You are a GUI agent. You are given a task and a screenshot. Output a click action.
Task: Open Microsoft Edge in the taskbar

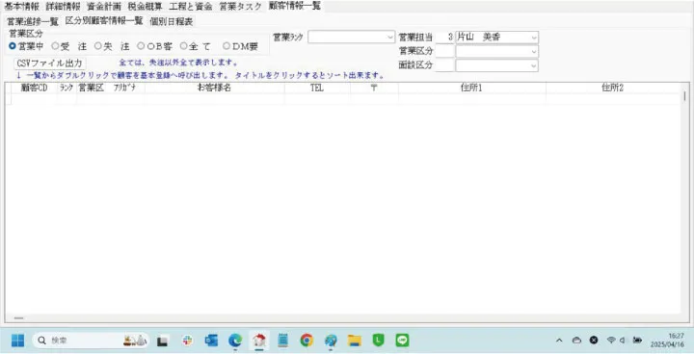tap(235, 341)
